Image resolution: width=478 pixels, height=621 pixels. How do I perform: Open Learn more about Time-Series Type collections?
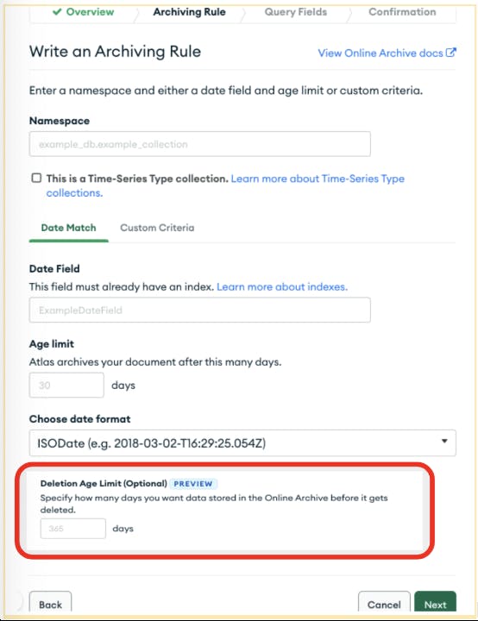click(225, 185)
